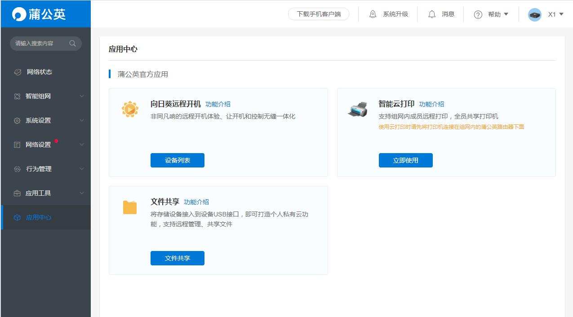Click the 系统升级 upgrade icon
Viewport: 573px width, 317px height.
pyautogui.click(x=373, y=14)
